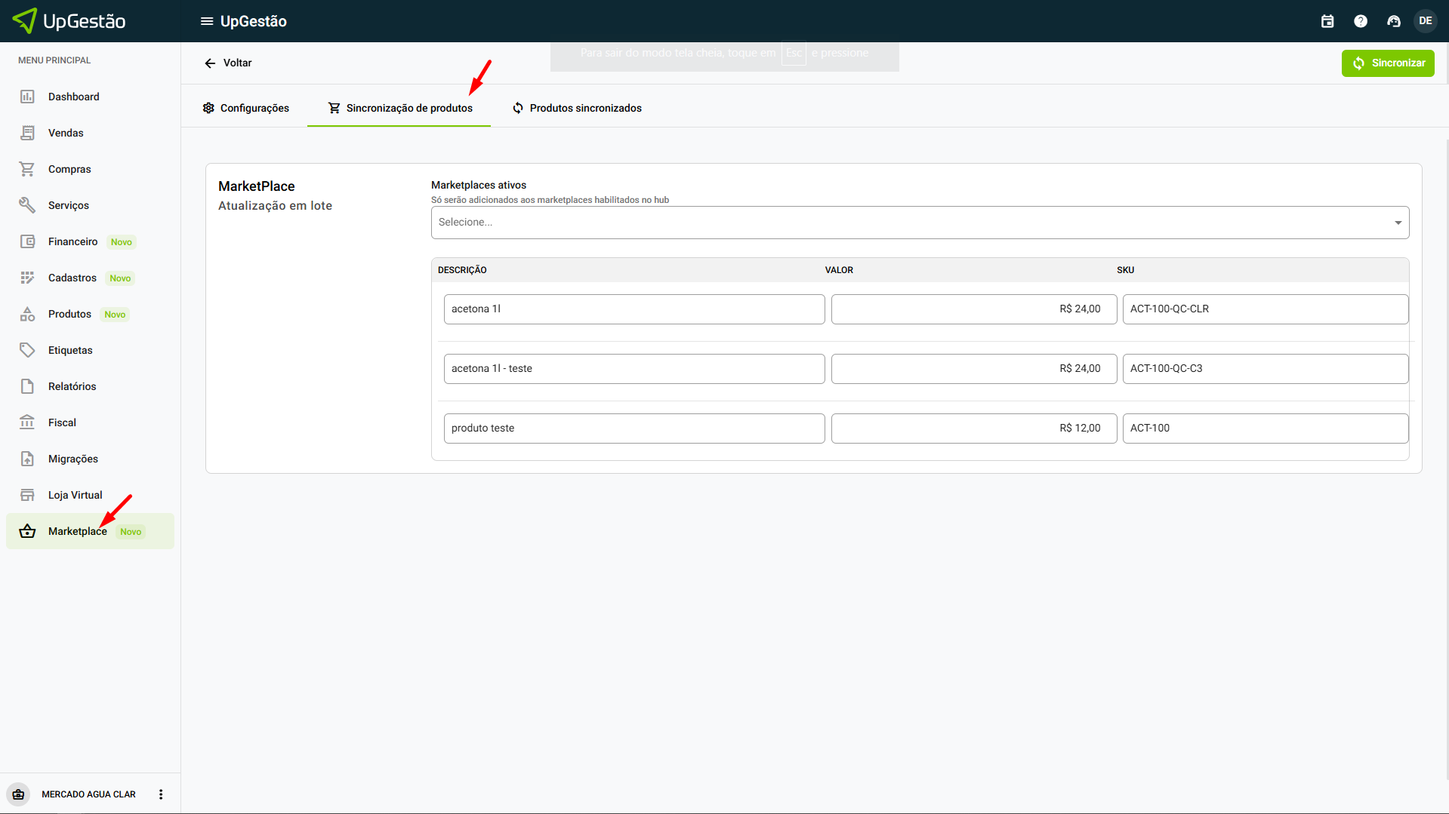Open the help question mark icon
This screenshot has width=1449, height=814.
point(1361,21)
